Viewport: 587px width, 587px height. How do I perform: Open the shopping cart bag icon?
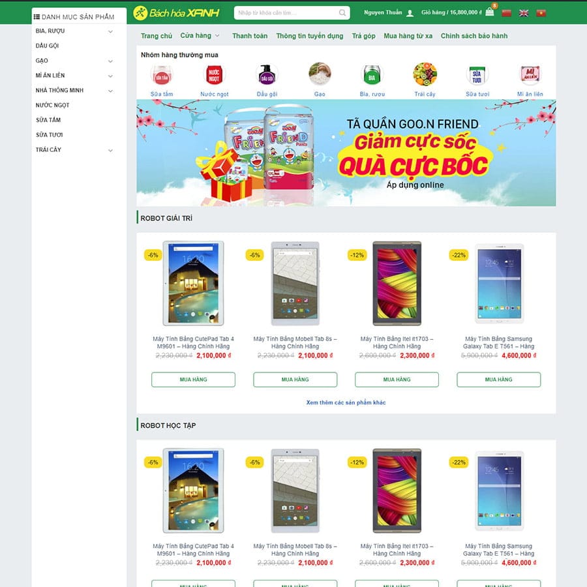(x=489, y=12)
